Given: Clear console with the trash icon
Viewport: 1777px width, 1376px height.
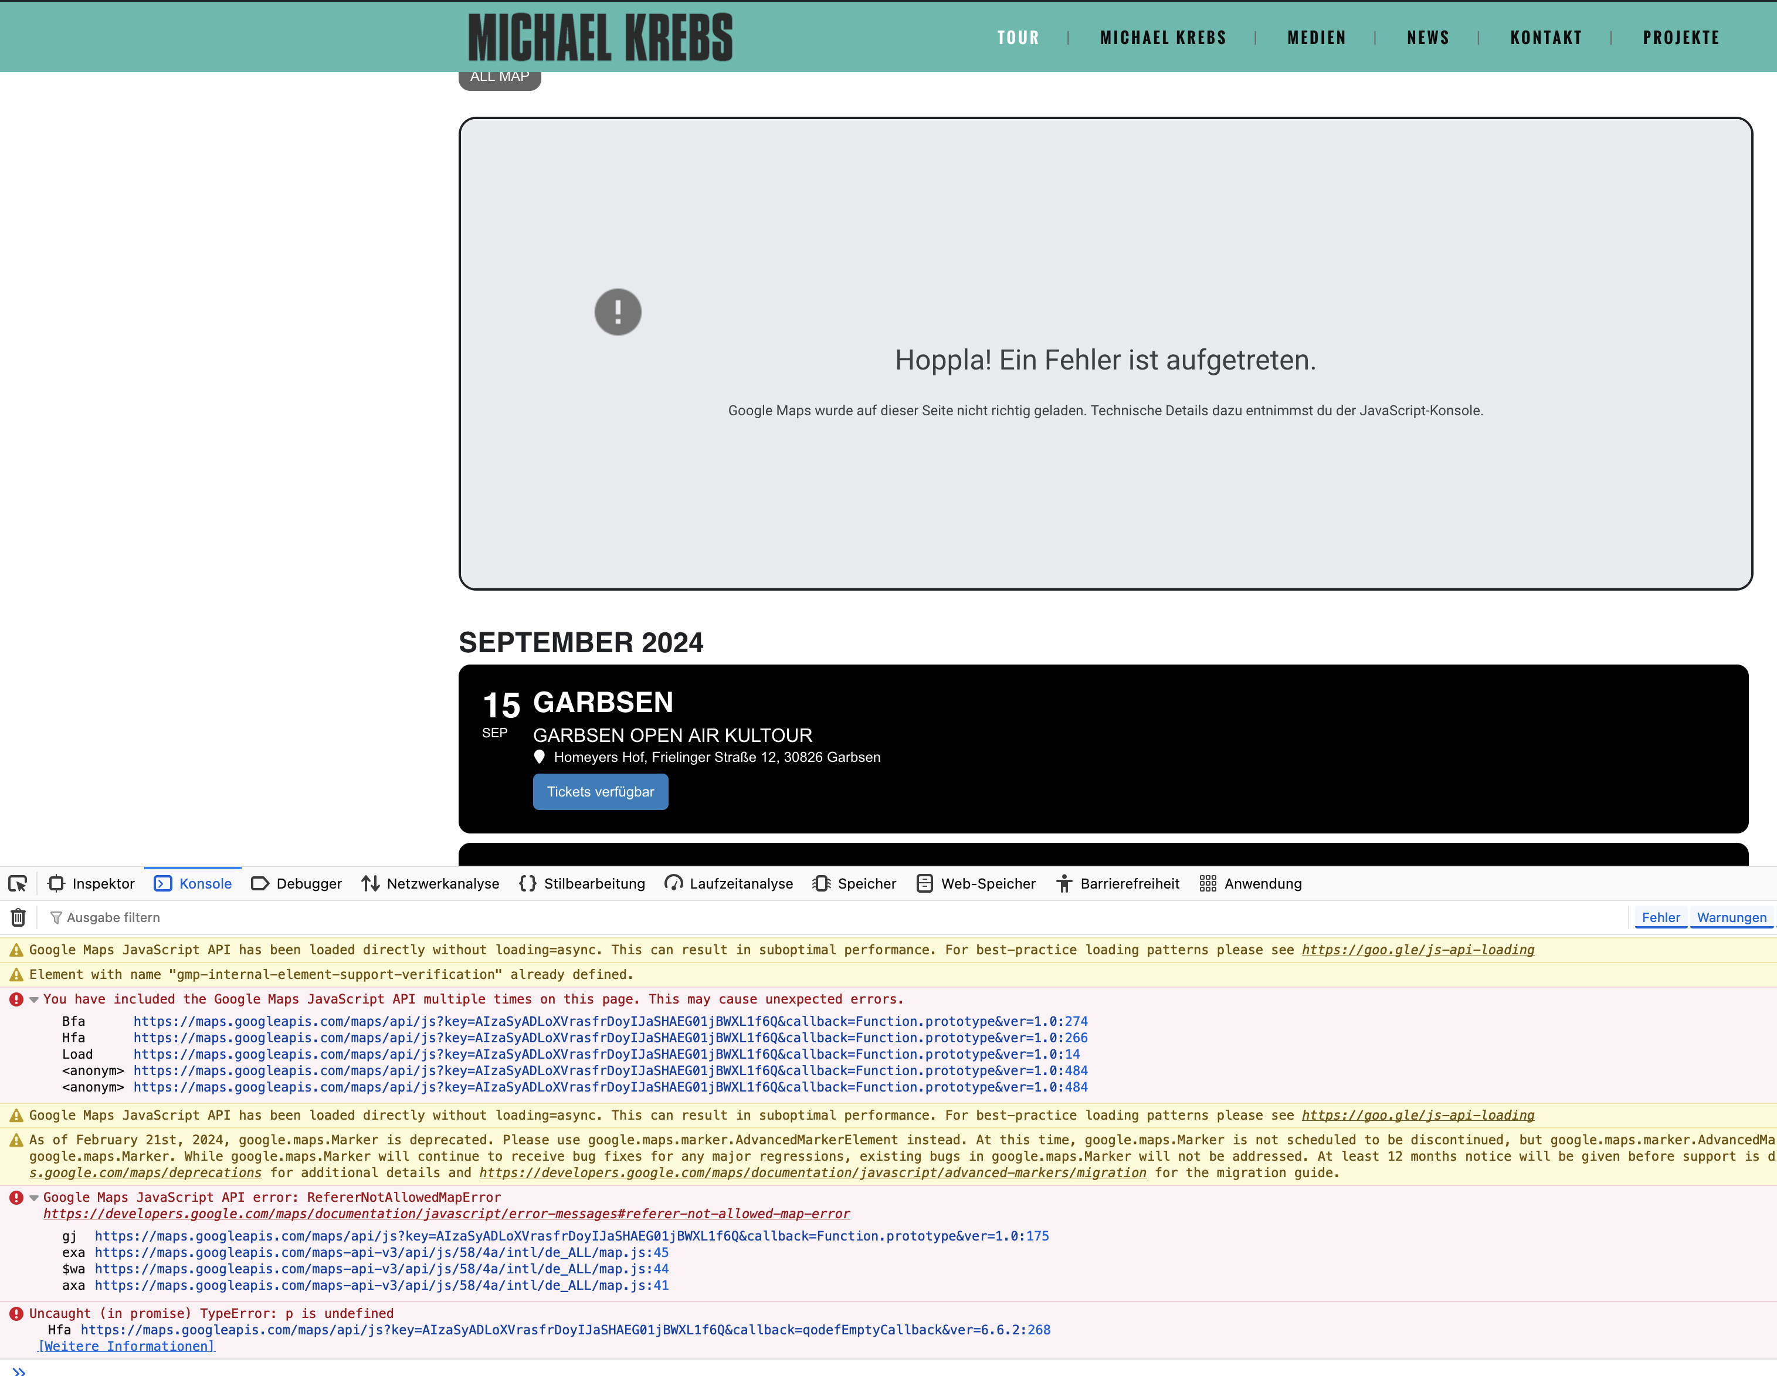Looking at the screenshot, I should pyautogui.click(x=18, y=918).
